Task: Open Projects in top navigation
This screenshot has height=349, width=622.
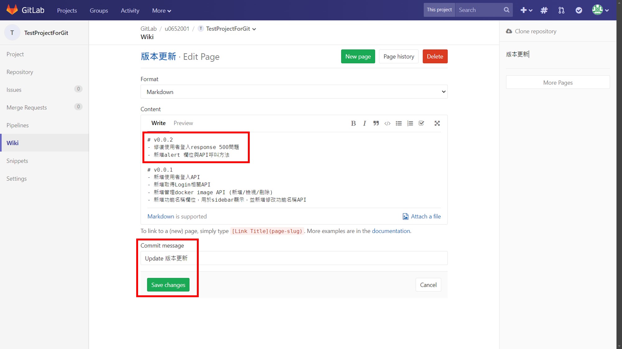Action: click(67, 10)
